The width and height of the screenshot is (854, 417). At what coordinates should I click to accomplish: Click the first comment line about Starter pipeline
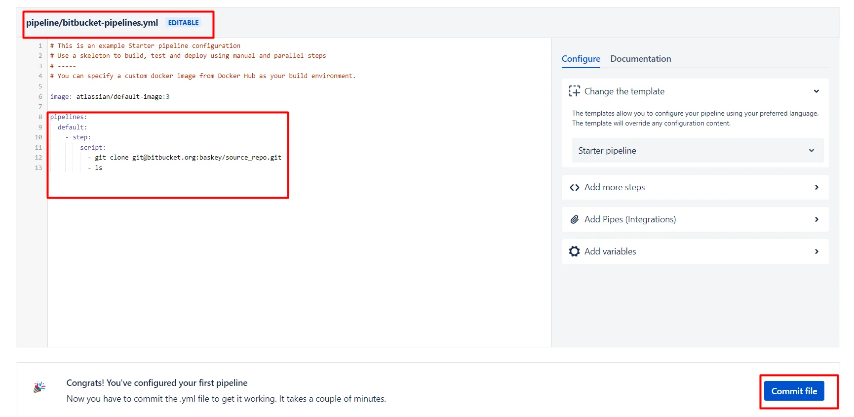[145, 46]
